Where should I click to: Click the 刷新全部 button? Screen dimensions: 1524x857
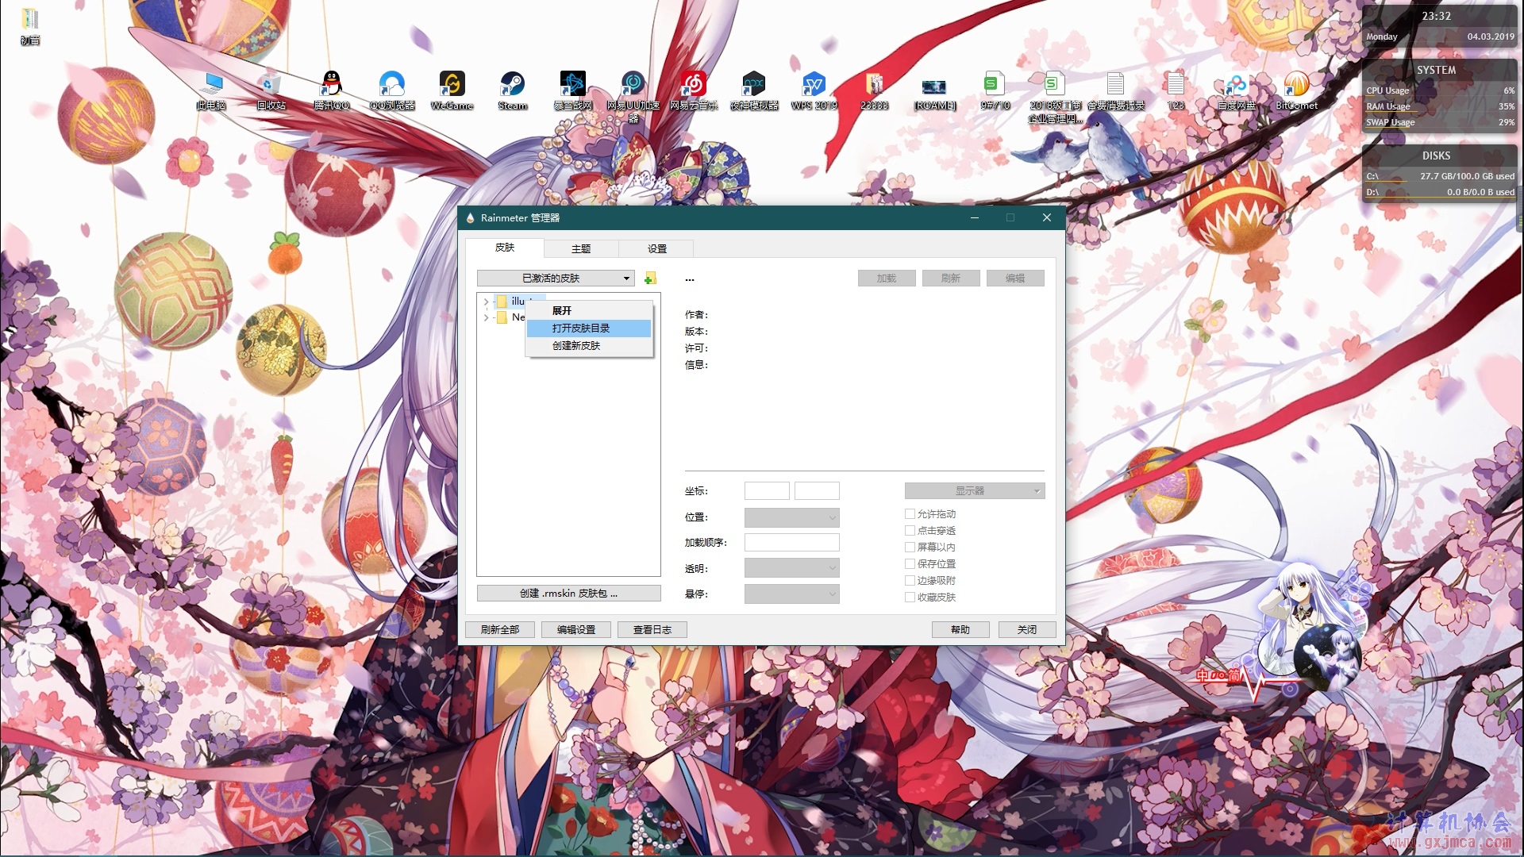coord(500,630)
